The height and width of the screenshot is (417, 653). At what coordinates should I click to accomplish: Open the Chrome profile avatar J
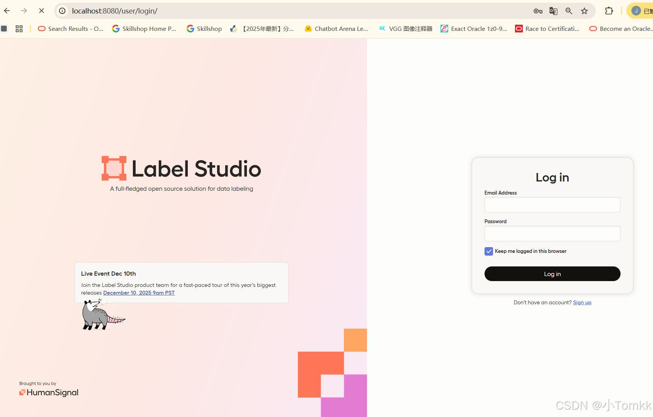636,11
